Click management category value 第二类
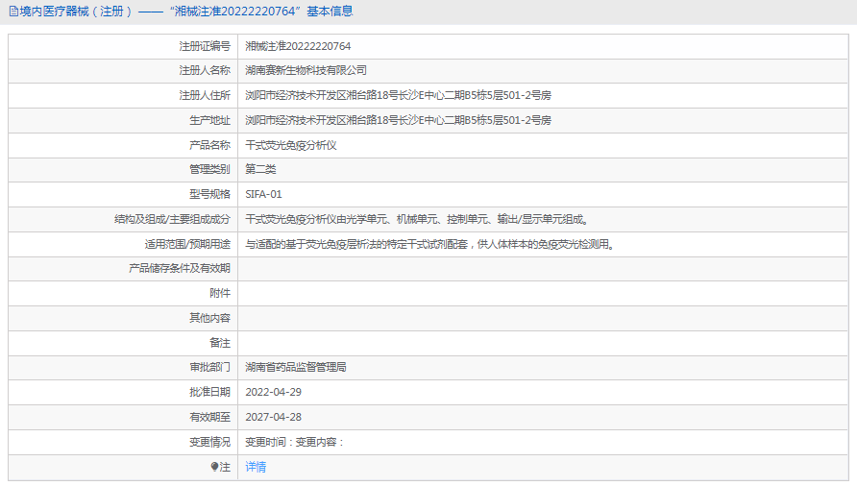The height and width of the screenshot is (486, 857). point(260,169)
